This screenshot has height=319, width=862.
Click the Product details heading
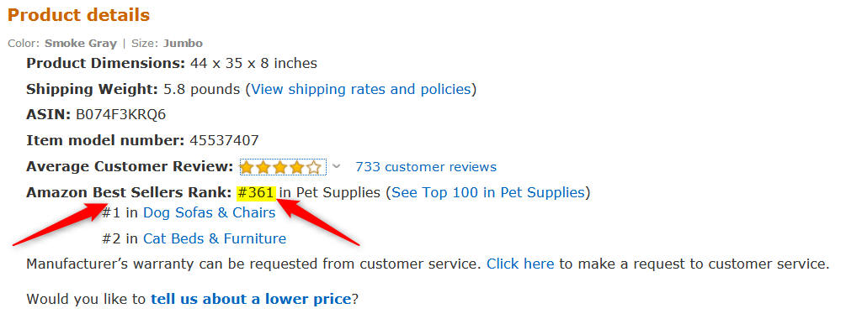[78, 15]
